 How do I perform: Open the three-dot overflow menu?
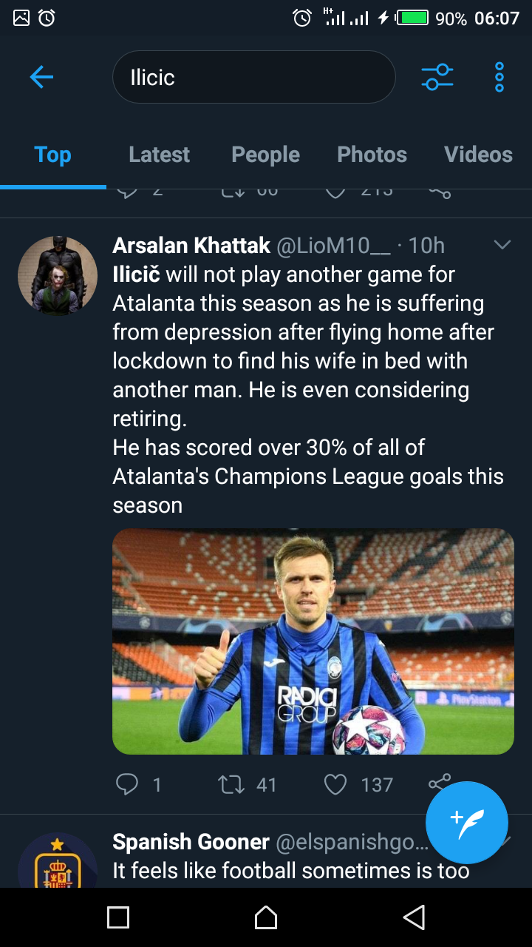coord(499,77)
